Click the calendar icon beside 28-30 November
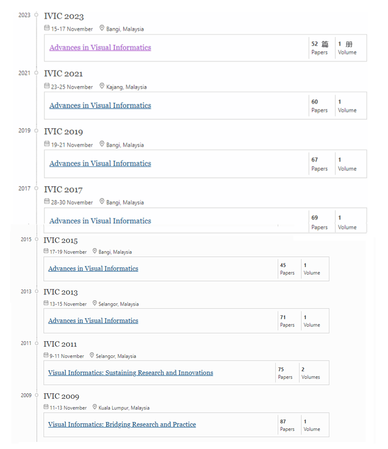The height and width of the screenshot is (449, 388). 47,201
